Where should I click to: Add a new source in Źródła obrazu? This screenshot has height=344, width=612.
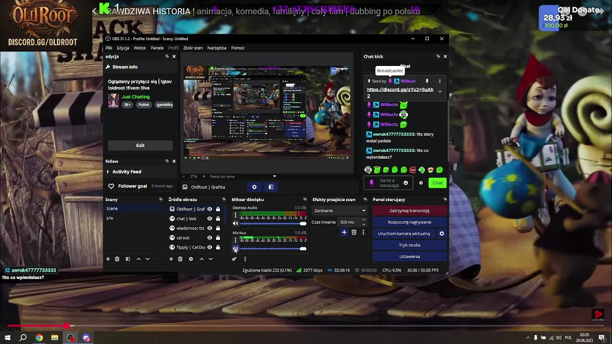pos(171,259)
